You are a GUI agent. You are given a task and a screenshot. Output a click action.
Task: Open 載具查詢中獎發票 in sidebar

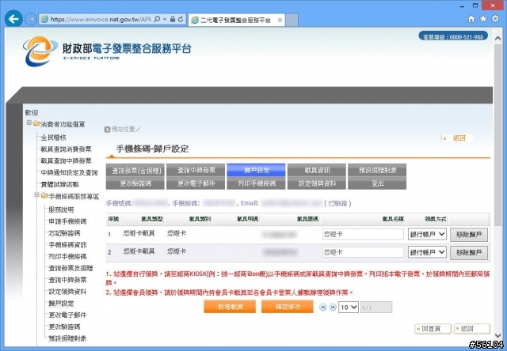(66, 161)
